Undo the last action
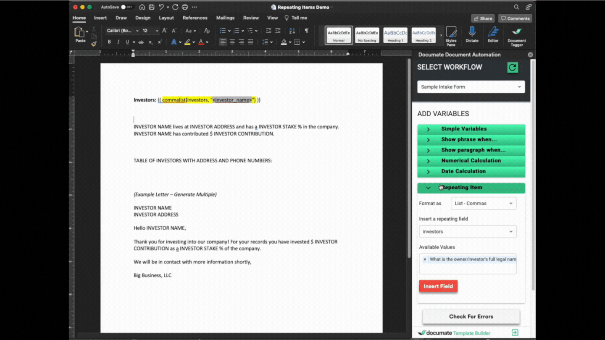 coord(161,7)
